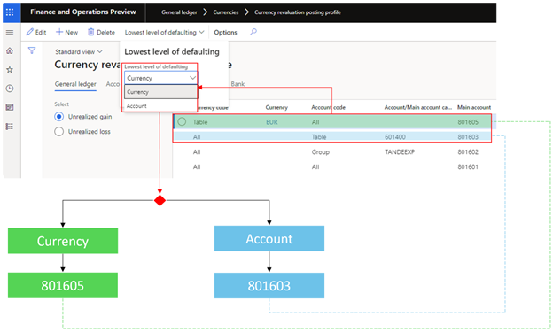Image resolution: width=553 pixels, height=332 pixels.
Task: Open Workspaces icon in sidebar
Action: point(10,107)
